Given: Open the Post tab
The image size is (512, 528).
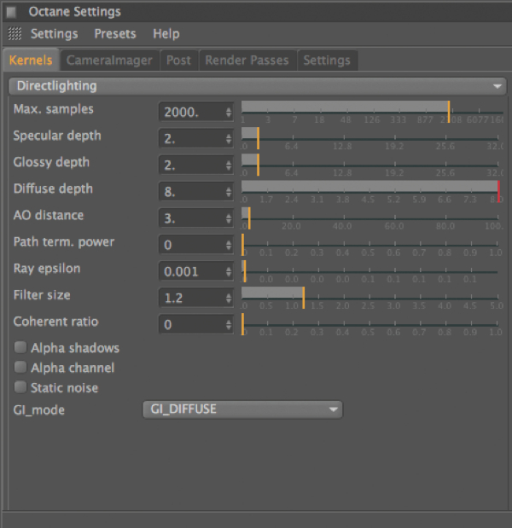Looking at the screenshot, I should point(178,61).
